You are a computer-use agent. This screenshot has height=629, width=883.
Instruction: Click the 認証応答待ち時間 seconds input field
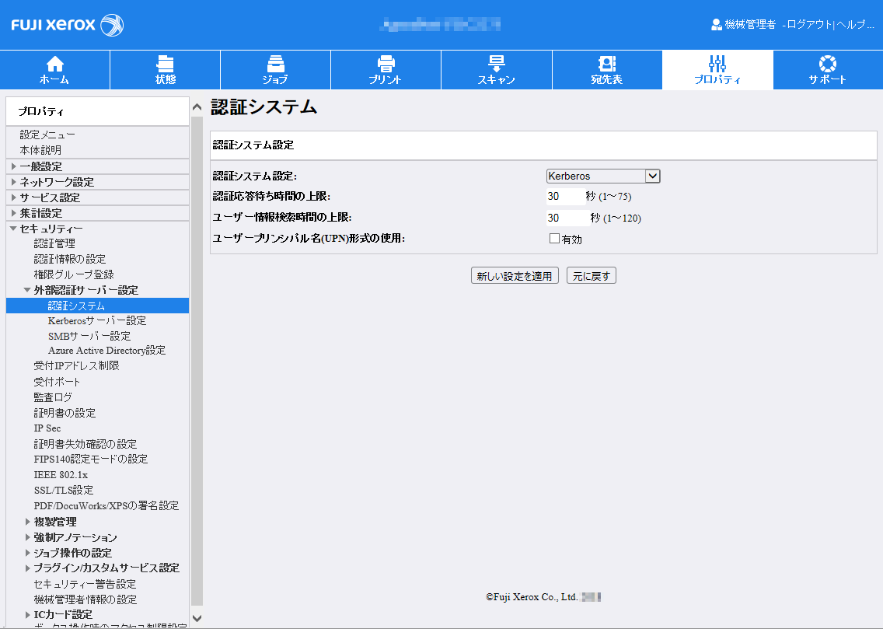pos(563,197)
